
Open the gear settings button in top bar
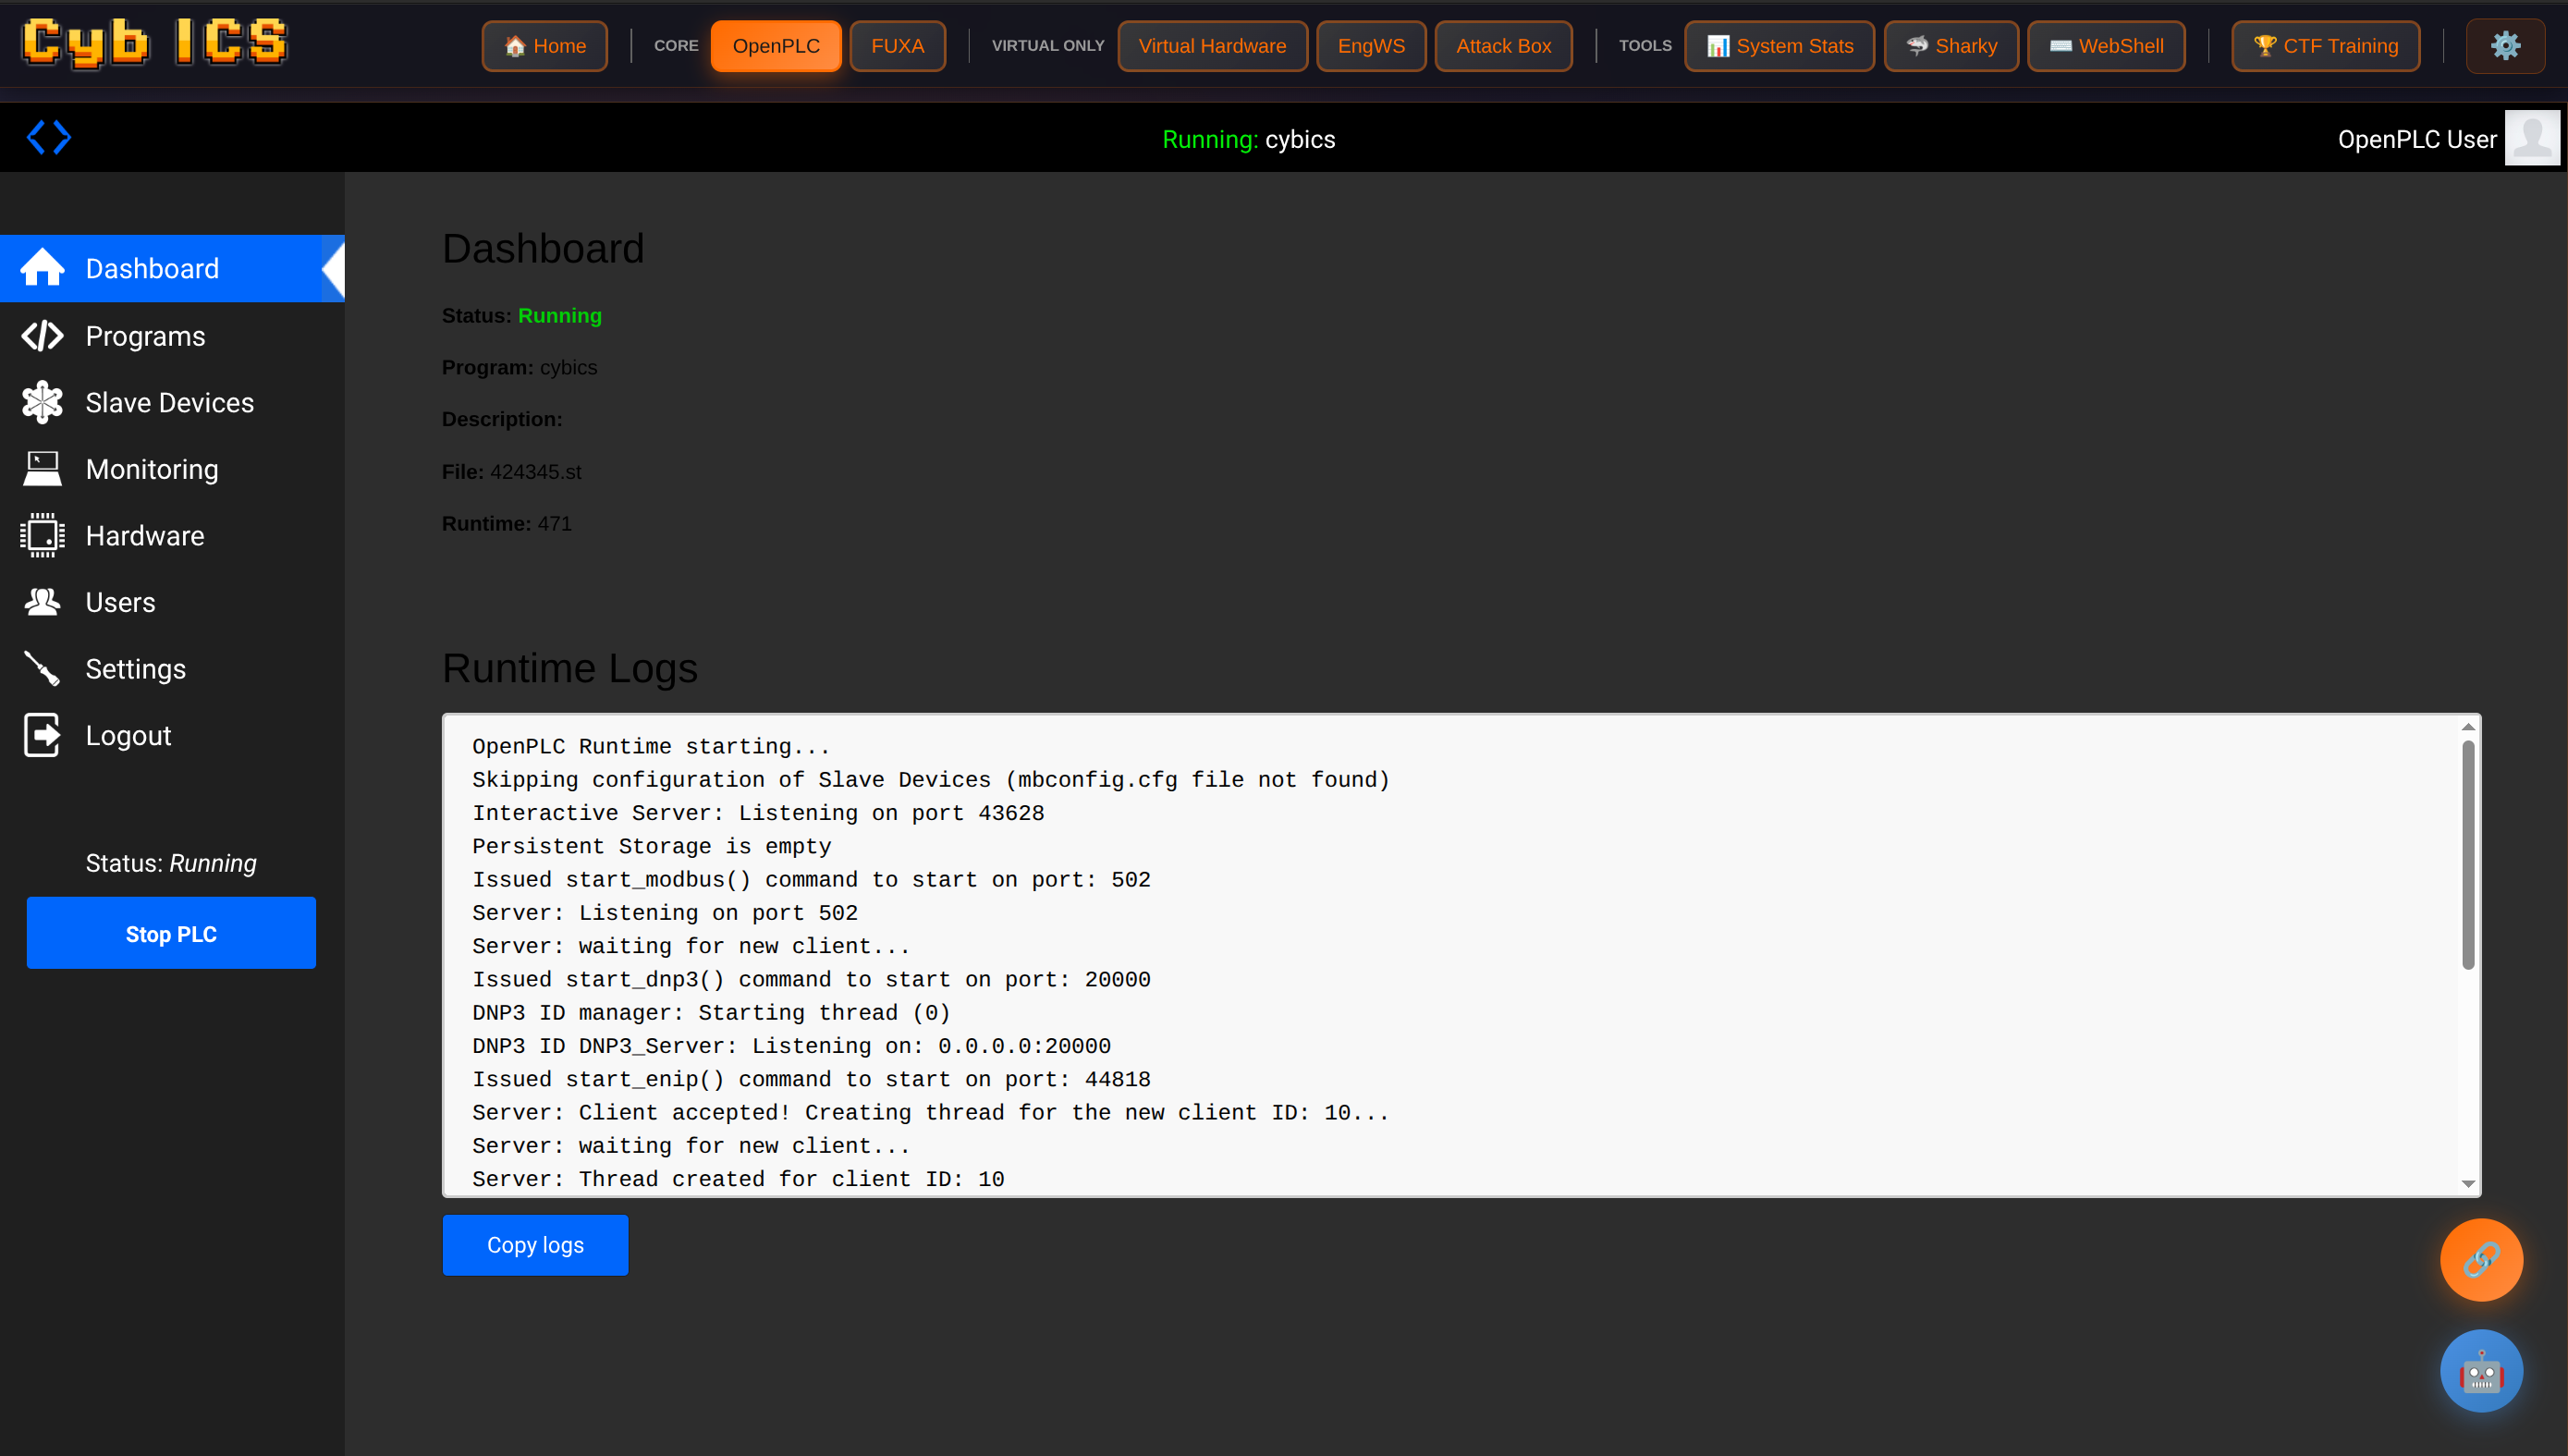[x=2504, y=46]
